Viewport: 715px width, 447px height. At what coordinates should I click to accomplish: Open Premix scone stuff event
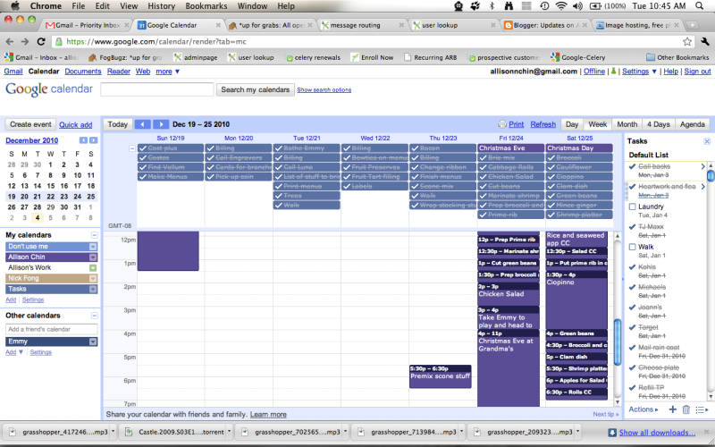click(x=440, y=376)
